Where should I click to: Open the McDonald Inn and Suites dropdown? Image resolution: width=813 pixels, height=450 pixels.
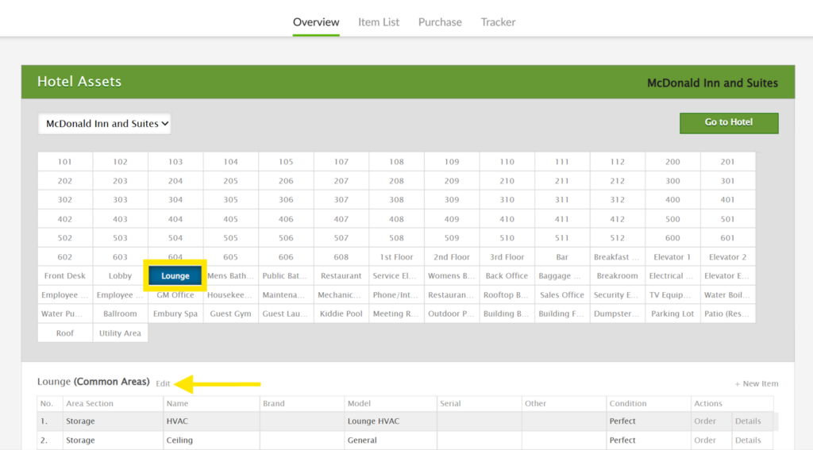[x=105, y=124]
